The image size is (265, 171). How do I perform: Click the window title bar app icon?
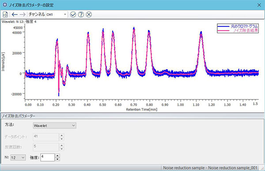(5, 5)
